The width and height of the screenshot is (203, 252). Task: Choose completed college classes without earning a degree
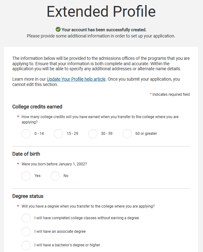point(26,218)
